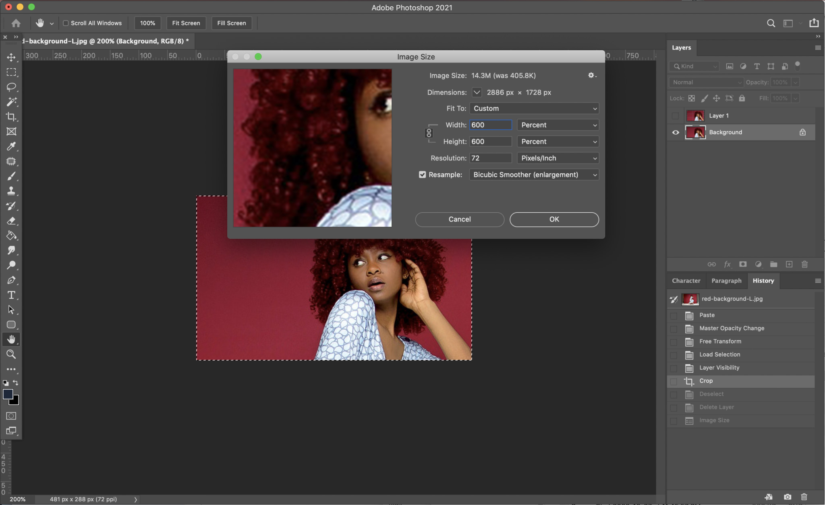This screenshot has height=505, width=825.
Task: Switch to the Paragraph tab
Action: click(x=726, y=281)
